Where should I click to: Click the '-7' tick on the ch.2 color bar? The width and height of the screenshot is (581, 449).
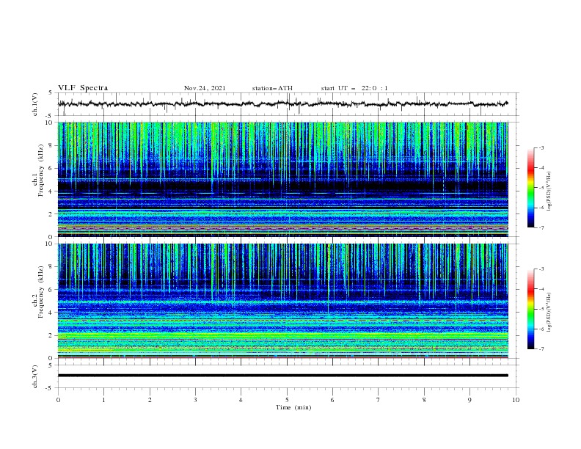541,349
